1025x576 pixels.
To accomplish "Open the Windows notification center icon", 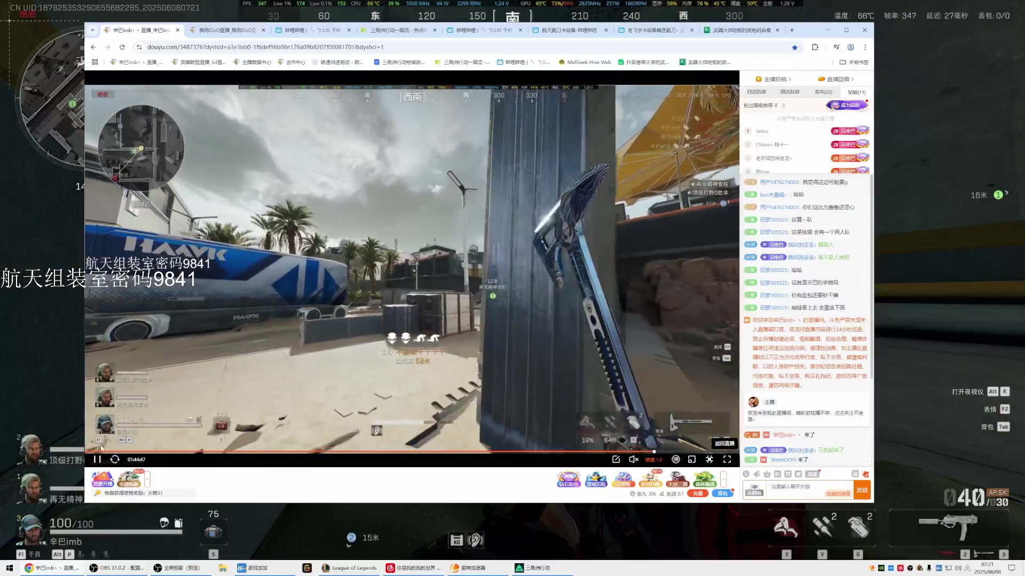I will pyautogui.click(x=1012, y=568).
